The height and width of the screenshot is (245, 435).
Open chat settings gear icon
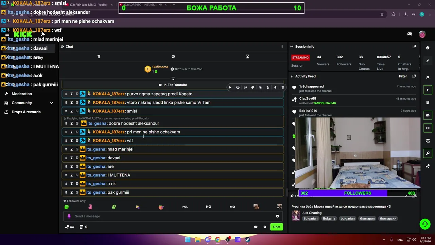coord(265,227)
